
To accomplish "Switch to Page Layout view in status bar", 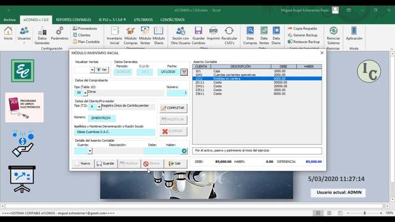I will (x=329, y=213).
